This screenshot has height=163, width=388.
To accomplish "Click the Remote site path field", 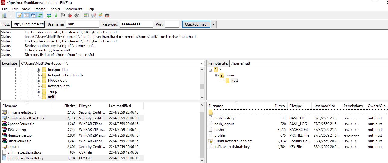I will (308, 63).
